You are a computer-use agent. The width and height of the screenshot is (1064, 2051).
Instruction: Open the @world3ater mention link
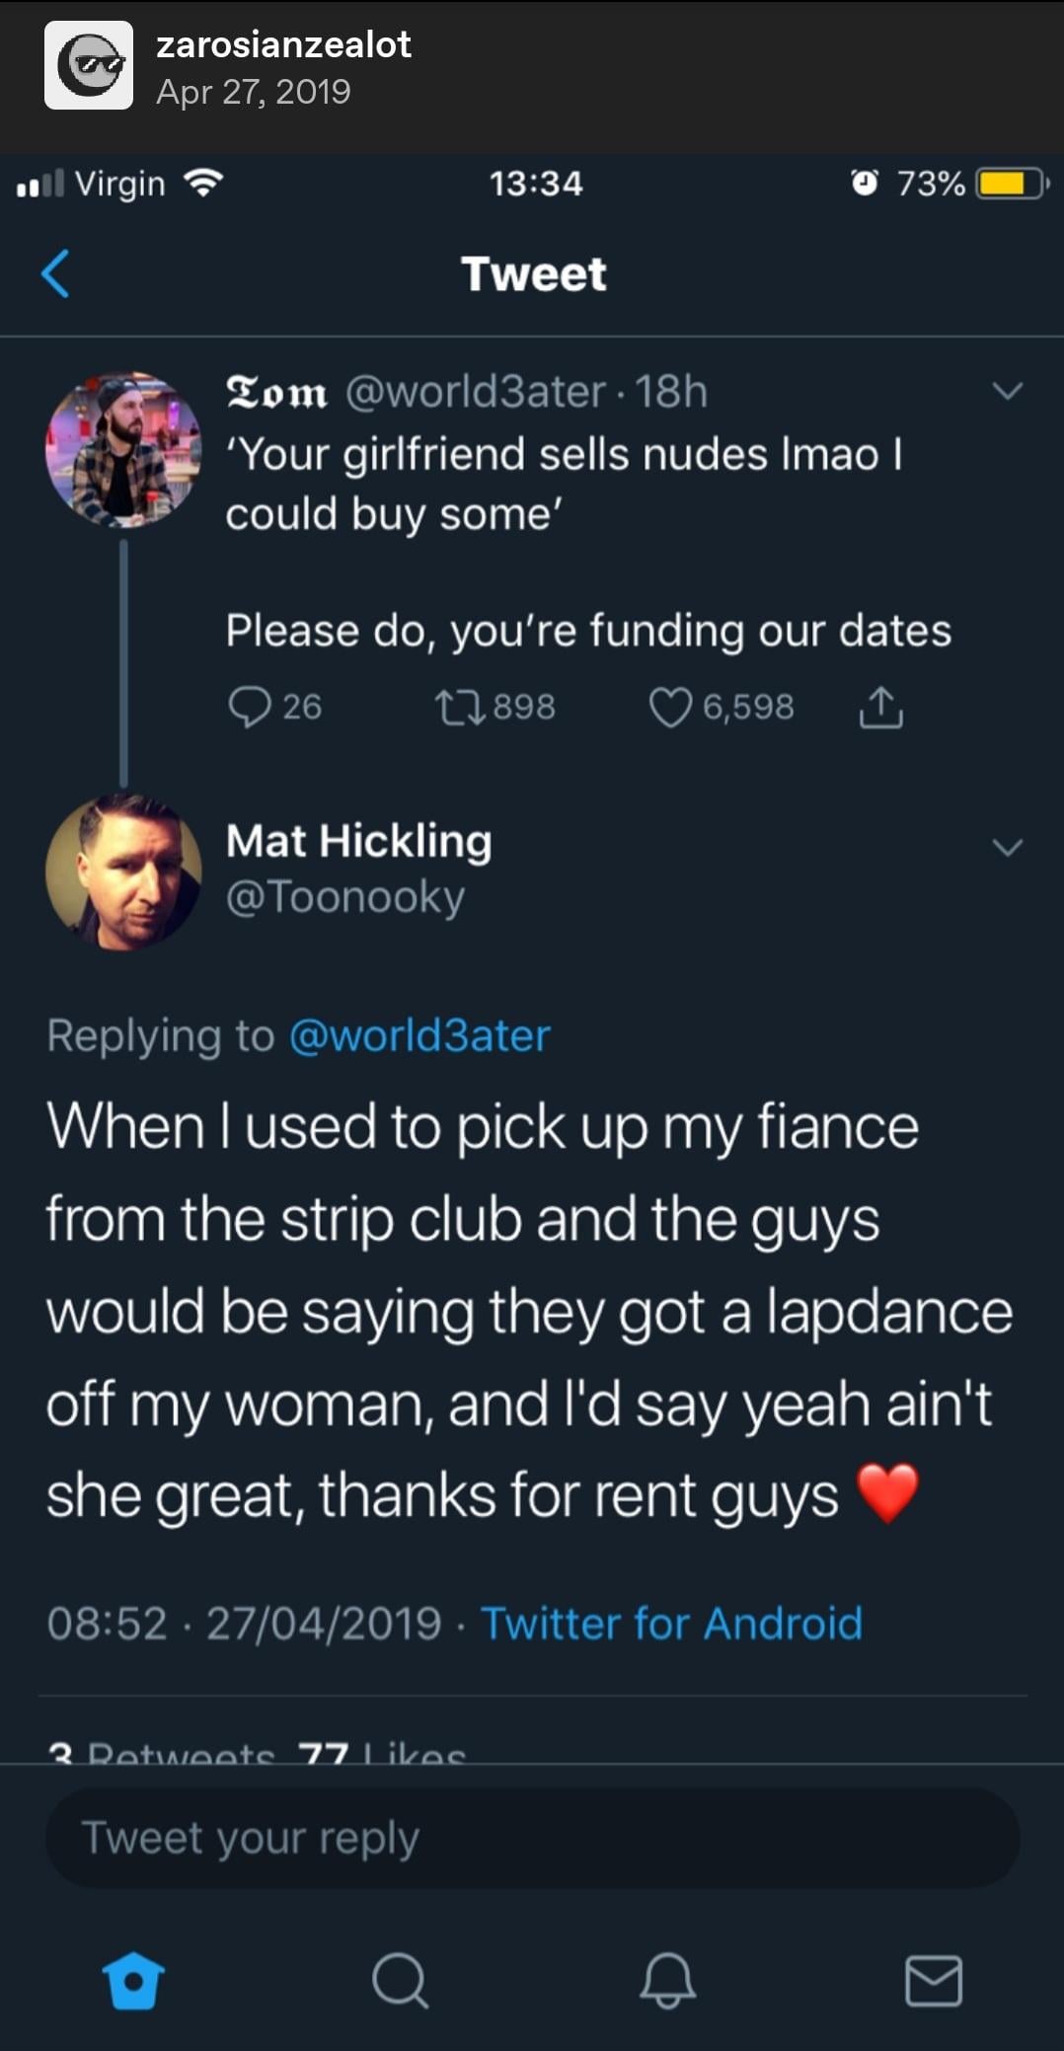419,1035
